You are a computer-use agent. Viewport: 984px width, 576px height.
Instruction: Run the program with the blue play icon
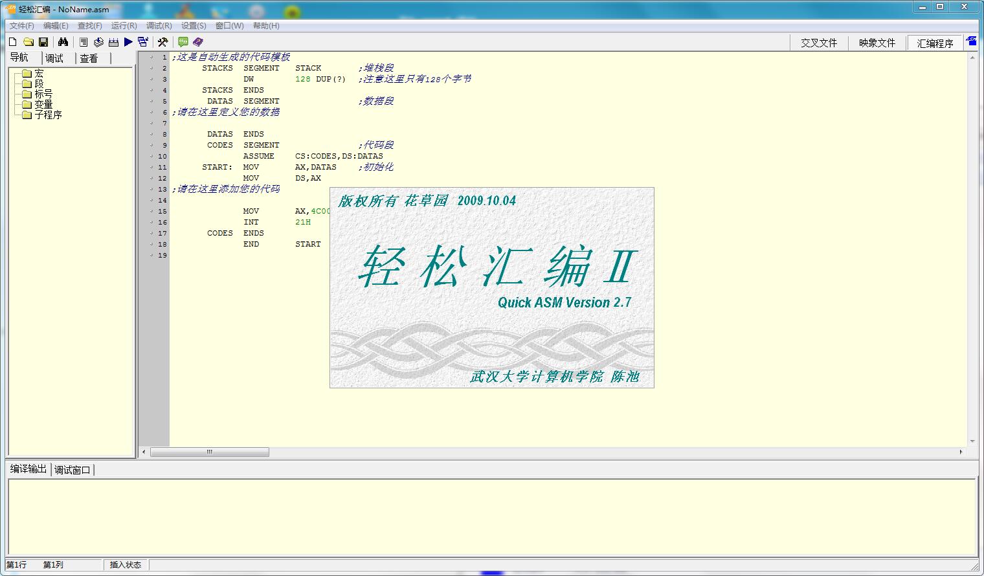coord(128,42)
